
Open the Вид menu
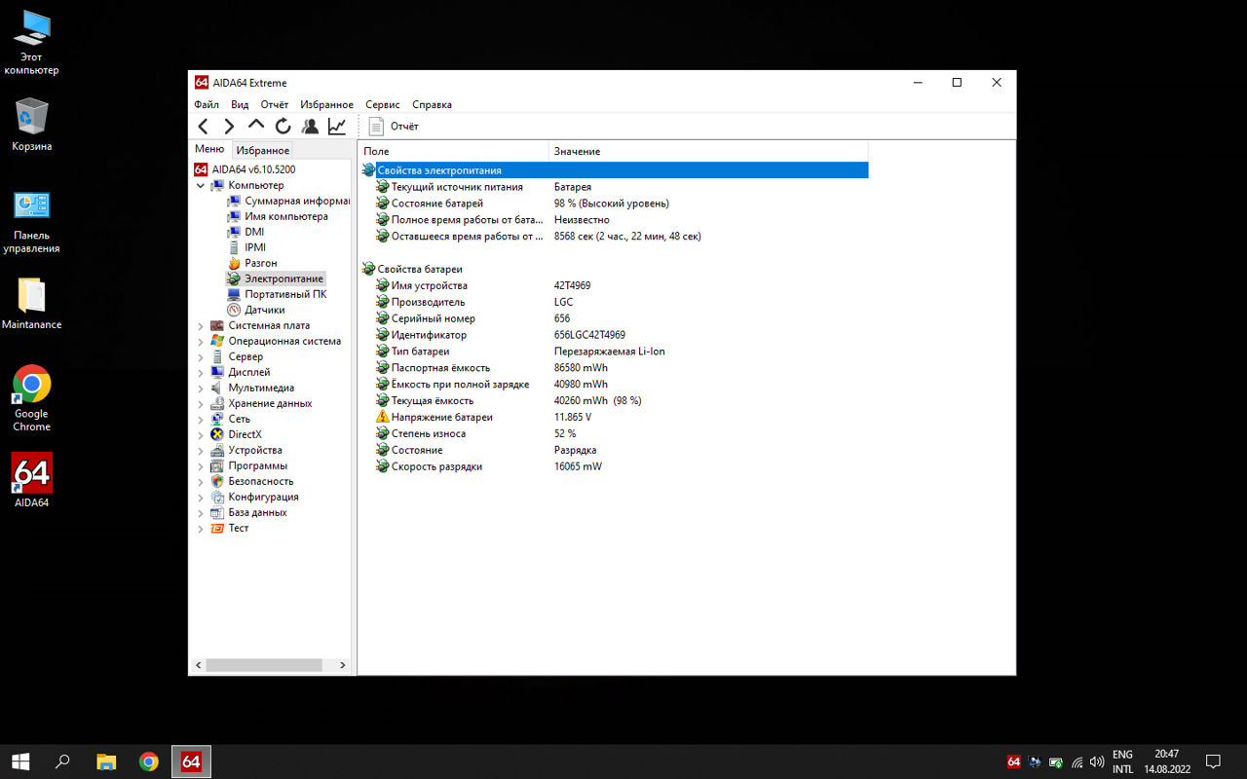tap(240, 104)
